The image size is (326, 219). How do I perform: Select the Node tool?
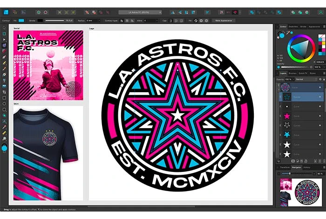pyautogui.click(x=4, y=40)
